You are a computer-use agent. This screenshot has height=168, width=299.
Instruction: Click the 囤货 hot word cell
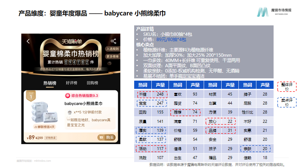click(178, 103)
